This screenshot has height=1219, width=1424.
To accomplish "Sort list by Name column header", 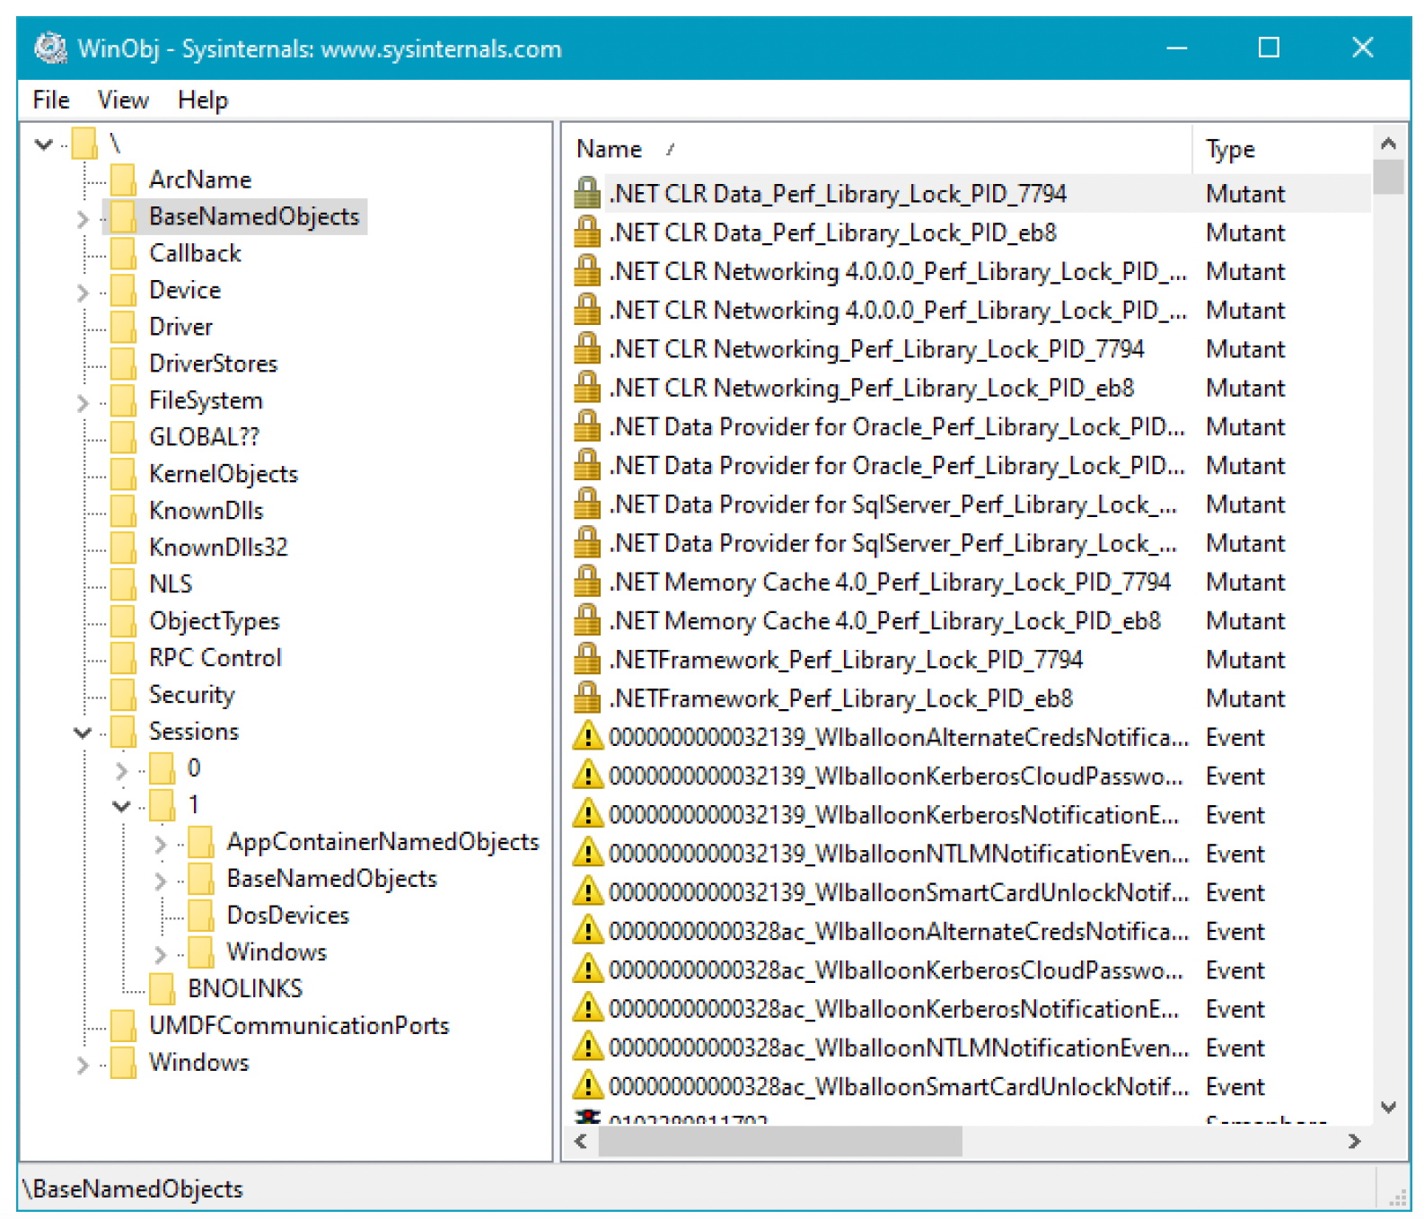I will pyautogui.click(x=876, y=149).
